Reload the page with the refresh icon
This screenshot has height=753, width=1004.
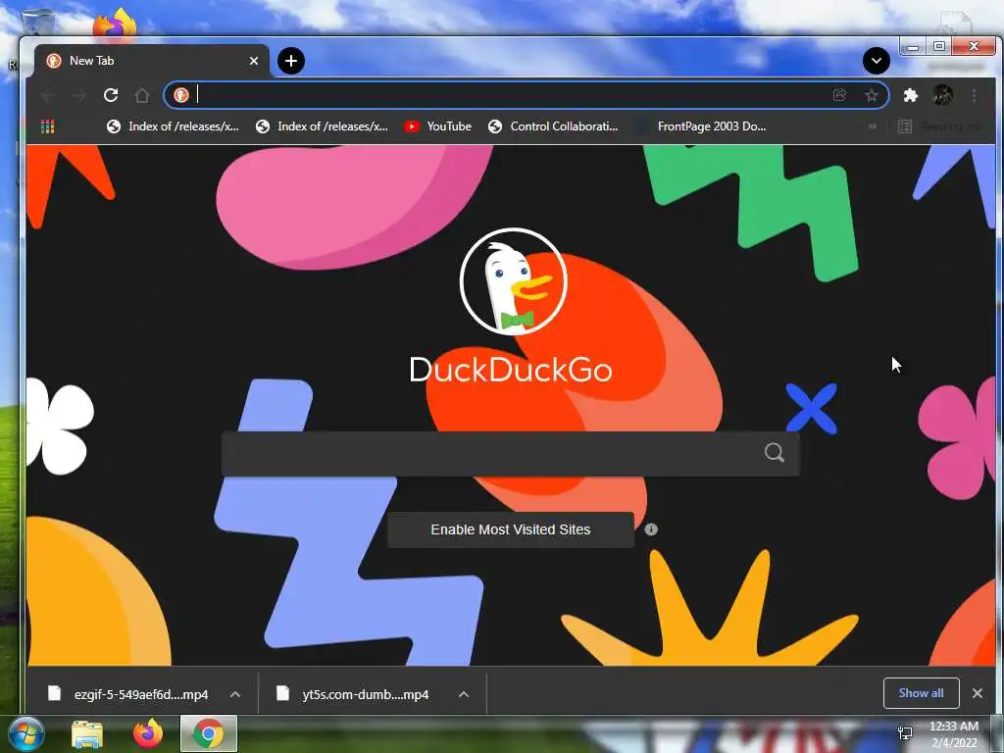pos(111,95)
